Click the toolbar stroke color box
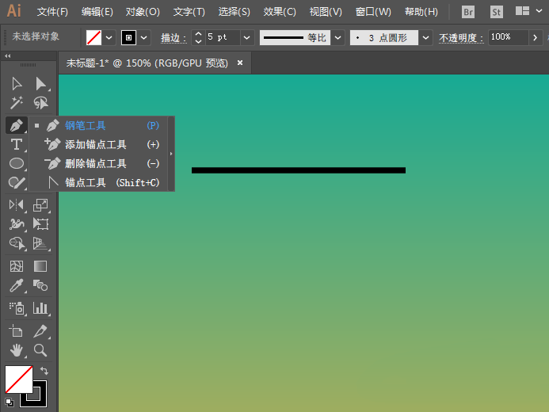Image resolution: width=549 pixels, height=412 pixels. tap(41, 401)
